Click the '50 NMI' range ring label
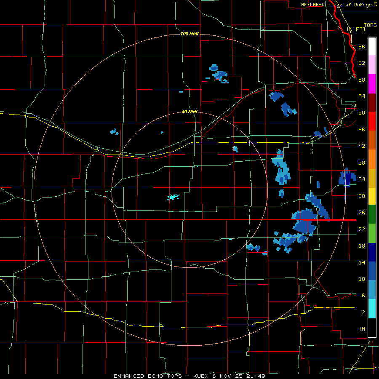This screenshot has height=379, width=379. point(189,112)
